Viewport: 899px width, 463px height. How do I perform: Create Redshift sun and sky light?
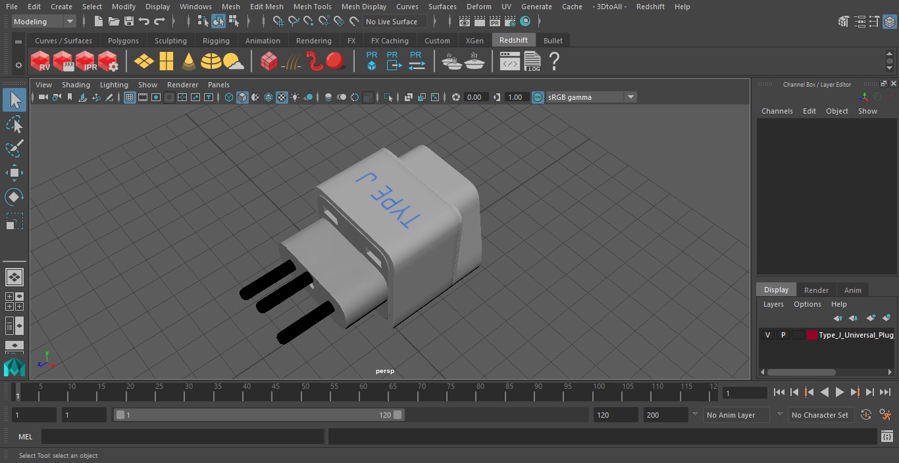[x=233, y=61]
